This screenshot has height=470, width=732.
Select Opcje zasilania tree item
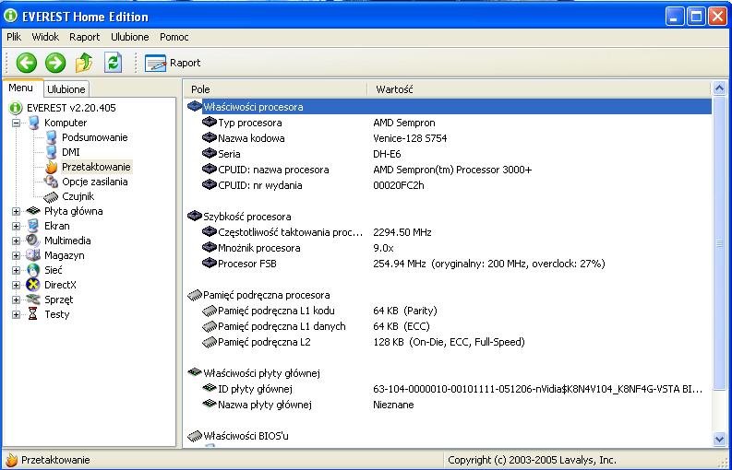(94, 182)
